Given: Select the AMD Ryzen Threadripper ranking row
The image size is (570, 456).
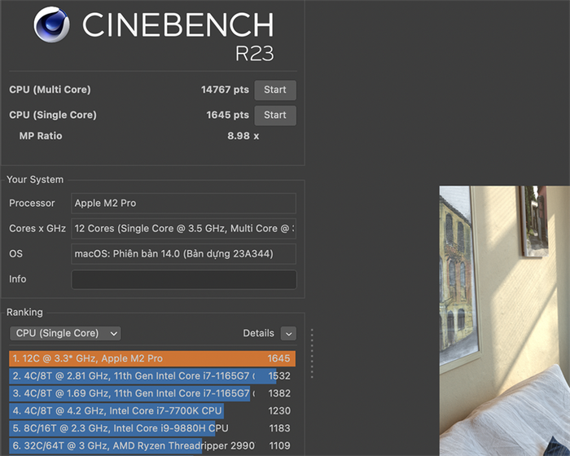Looking at the screenshot, I should (152, 445).
